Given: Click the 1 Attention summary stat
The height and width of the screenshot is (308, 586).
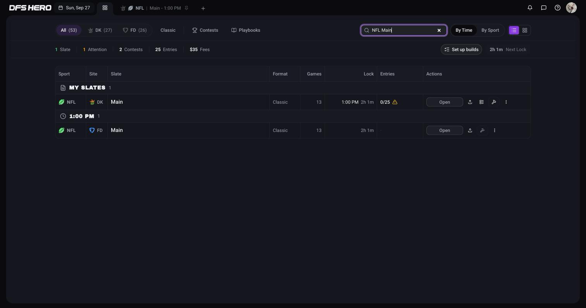Looking at the screenshot, I should pos(95,50).
